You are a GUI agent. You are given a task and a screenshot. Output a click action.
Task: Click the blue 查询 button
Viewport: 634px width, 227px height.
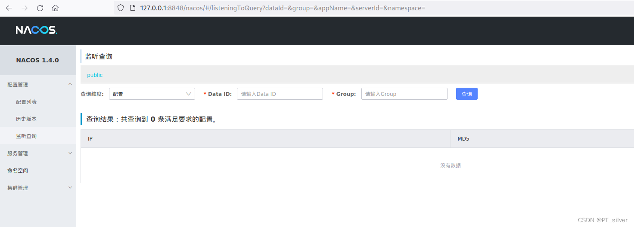467,94
